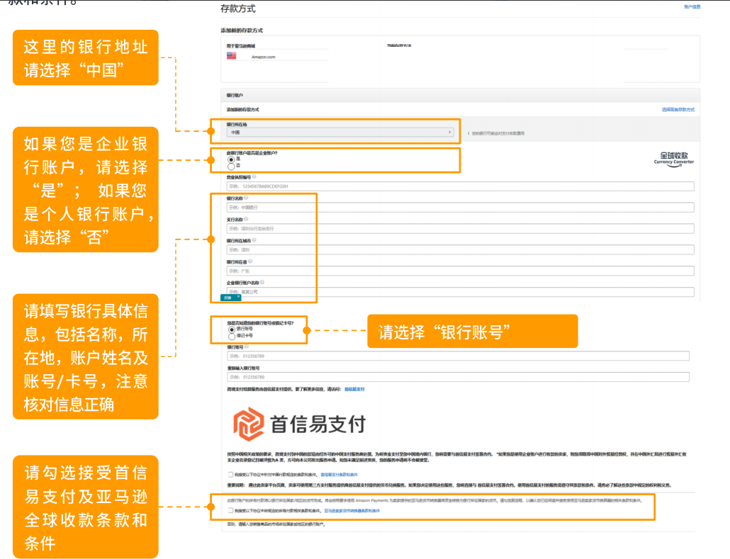Click the 全球收款 Currency Converter logo

pyautogui.click(x=673, y=157)
